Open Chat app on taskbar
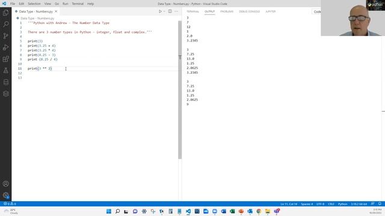The height and width of the screenshot is (216, 385). coord(135,211)
